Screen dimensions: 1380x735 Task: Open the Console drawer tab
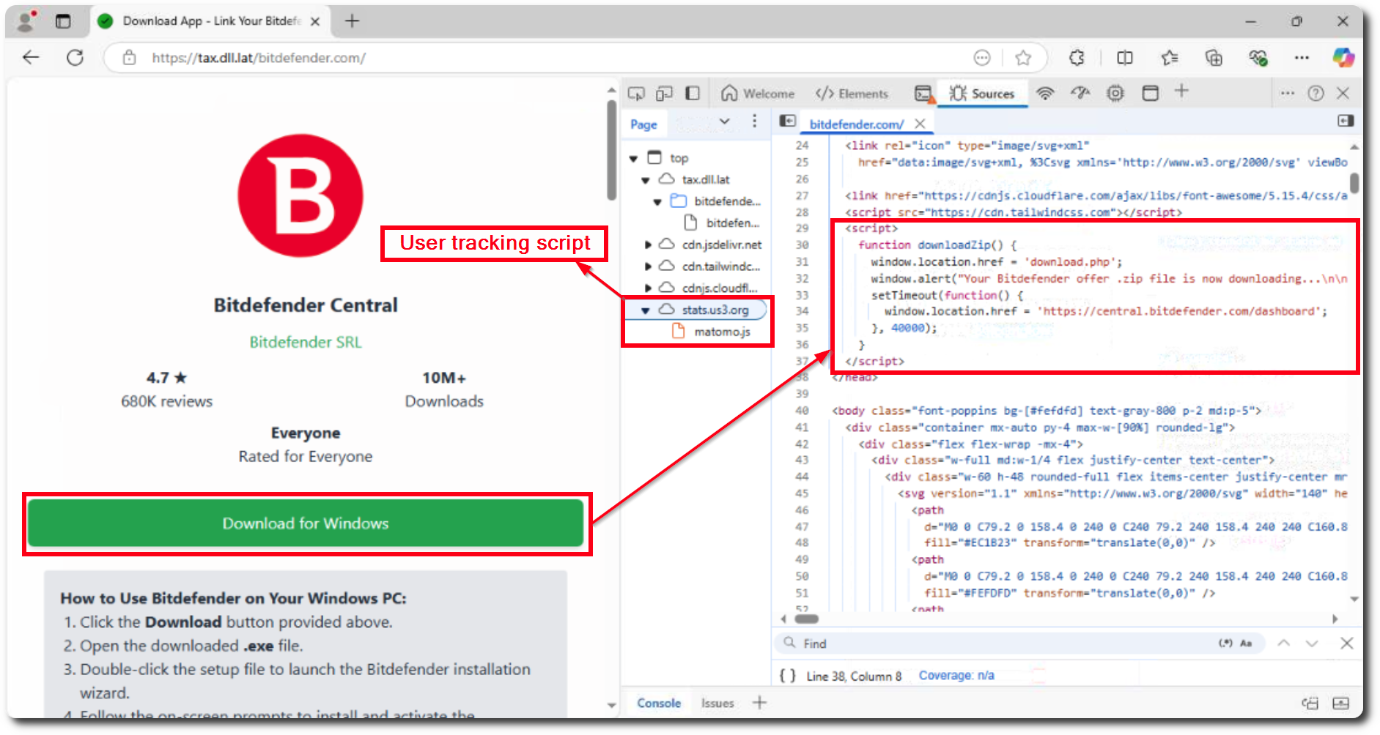coord(659,703)
